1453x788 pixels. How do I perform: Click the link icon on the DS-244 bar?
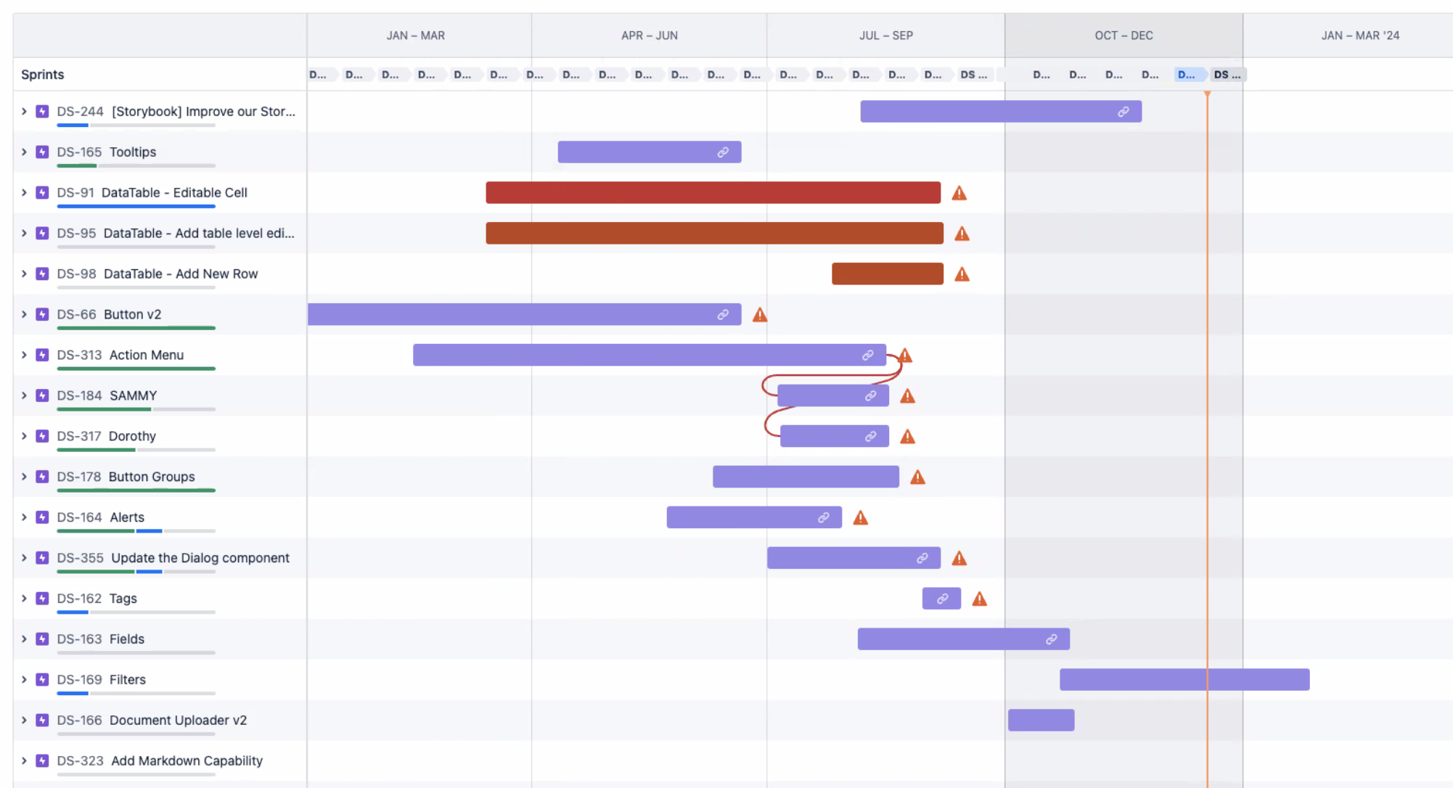pos(1123,111)
